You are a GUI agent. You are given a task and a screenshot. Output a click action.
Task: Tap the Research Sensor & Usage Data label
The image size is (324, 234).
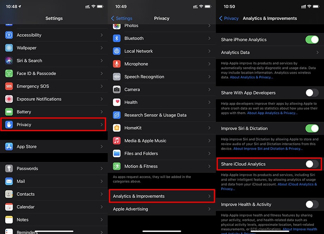click(156, 115)
